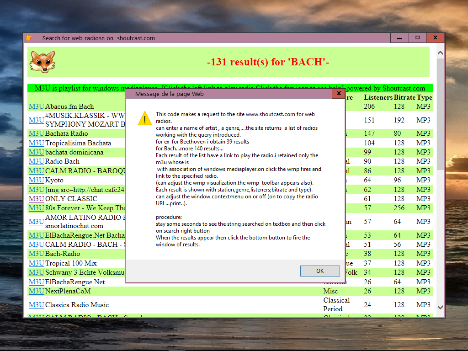Select the station name 'Tropicalisima Bachata'
468x351 pixels.
(78, 143)
